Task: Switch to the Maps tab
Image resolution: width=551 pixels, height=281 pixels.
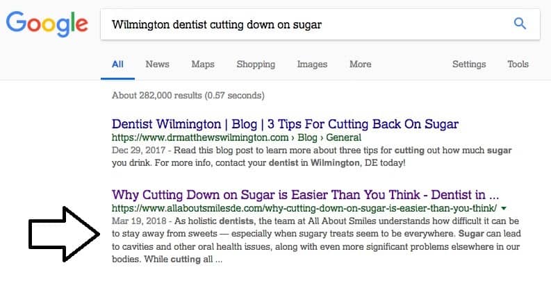Action: [203, 65]
